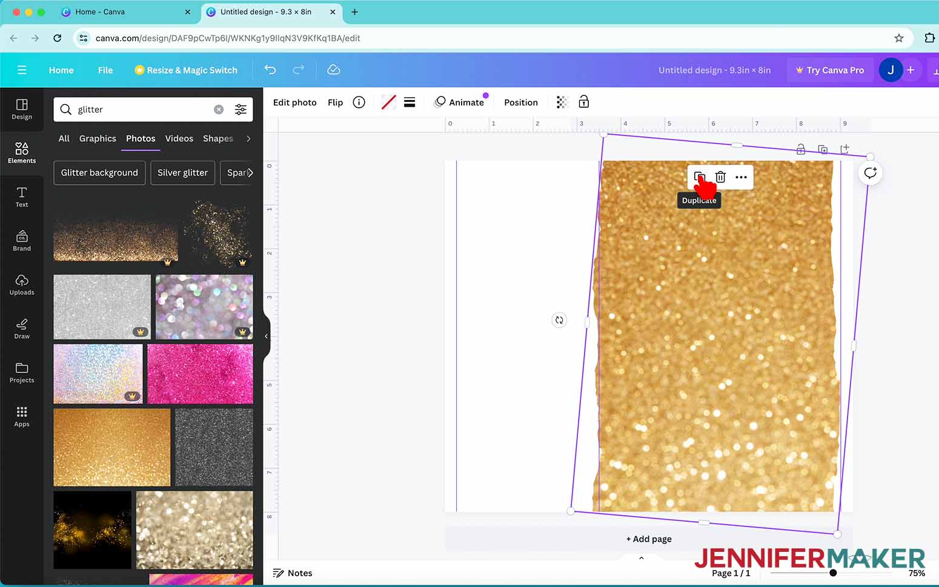Add a new page icon above canvas
939x587 pixels.
pos(844,148)
